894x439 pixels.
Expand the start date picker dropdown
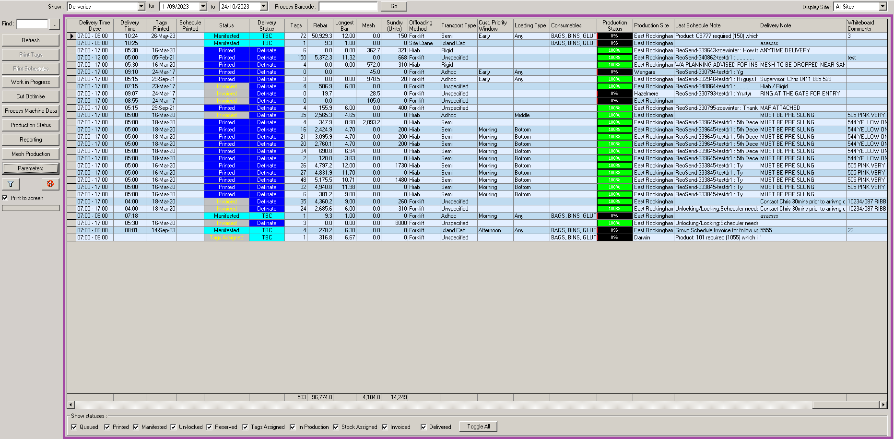[x=203, y=7]
